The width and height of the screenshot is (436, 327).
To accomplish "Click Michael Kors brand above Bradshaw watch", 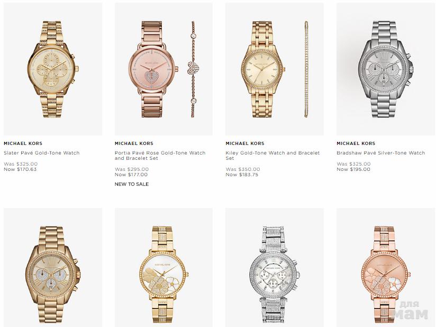I will tap(356, 143).
